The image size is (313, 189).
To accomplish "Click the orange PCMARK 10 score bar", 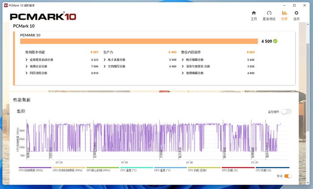I will 139,41.
